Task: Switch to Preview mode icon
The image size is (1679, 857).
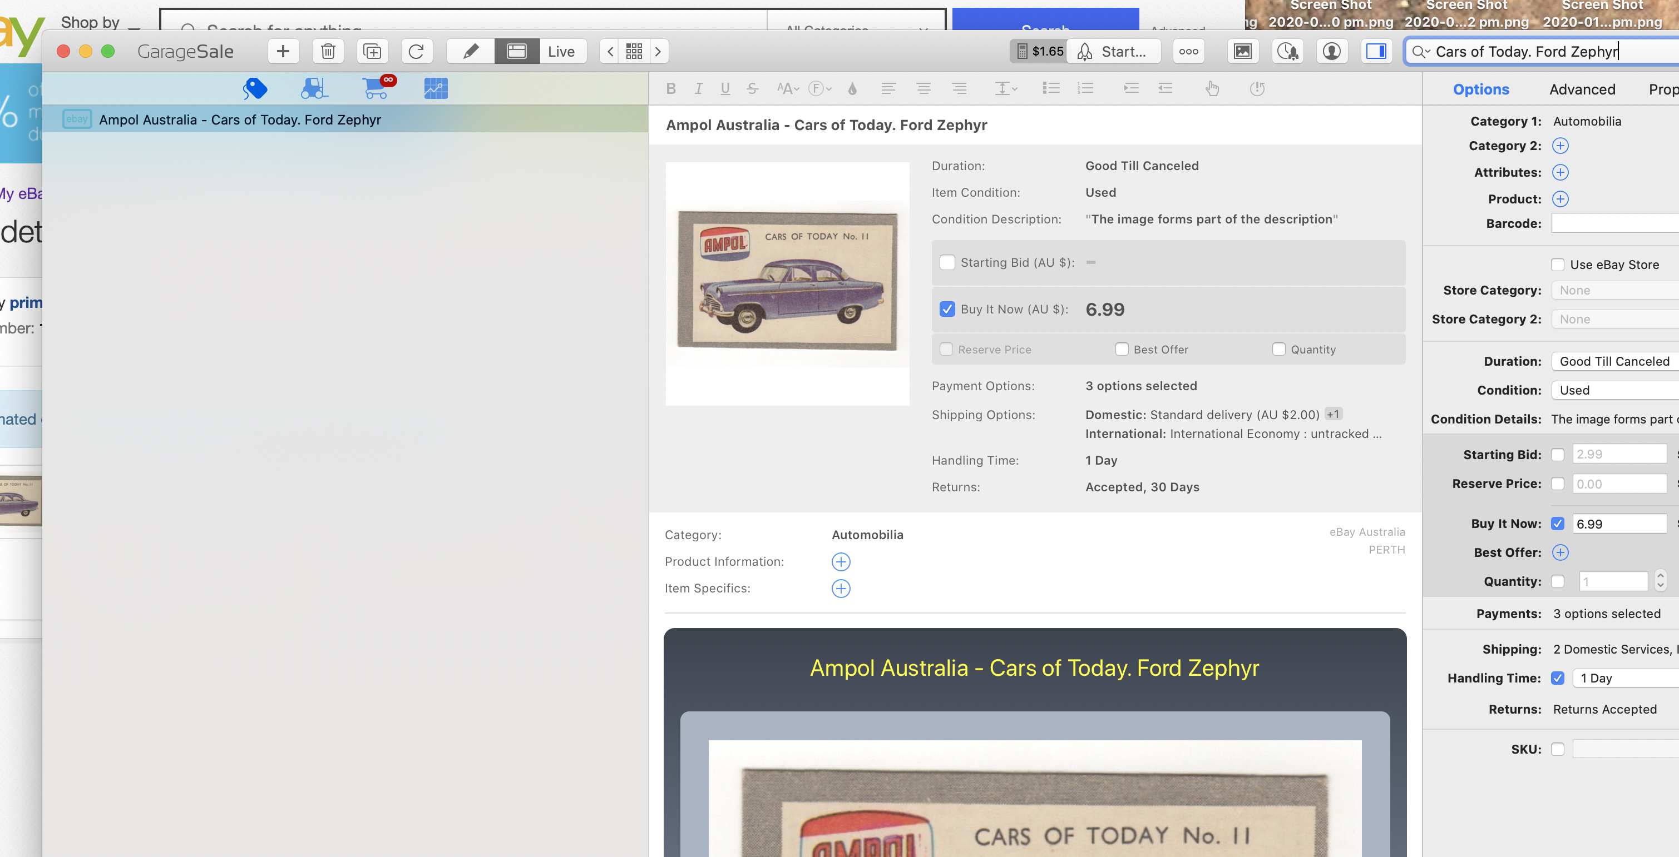Action: [517, 52]
